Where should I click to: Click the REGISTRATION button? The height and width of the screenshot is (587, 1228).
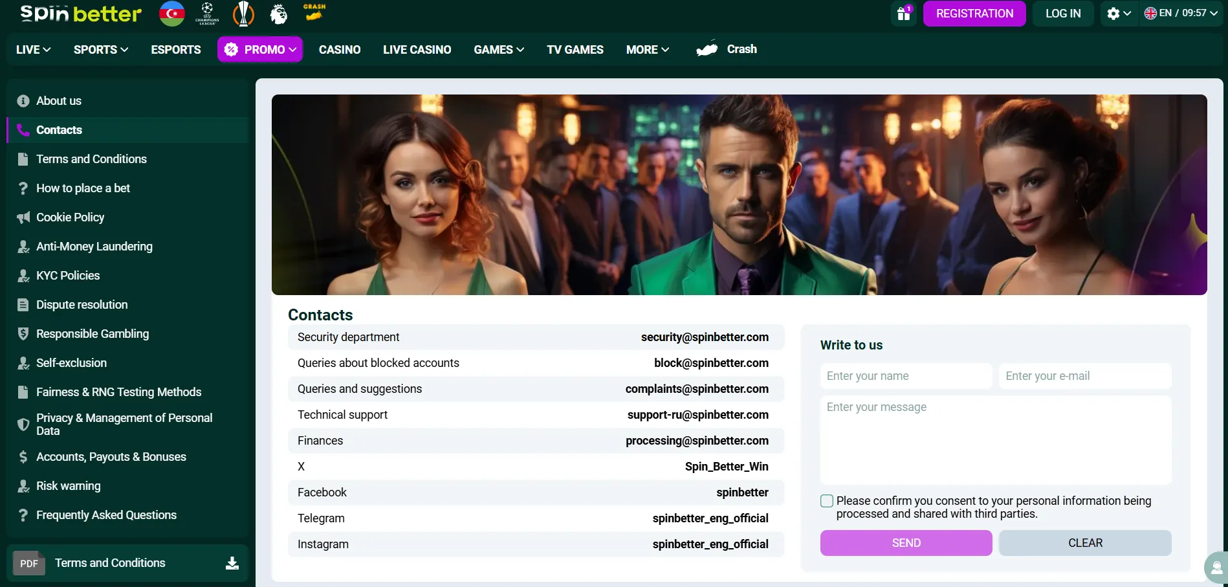point(974,13)
